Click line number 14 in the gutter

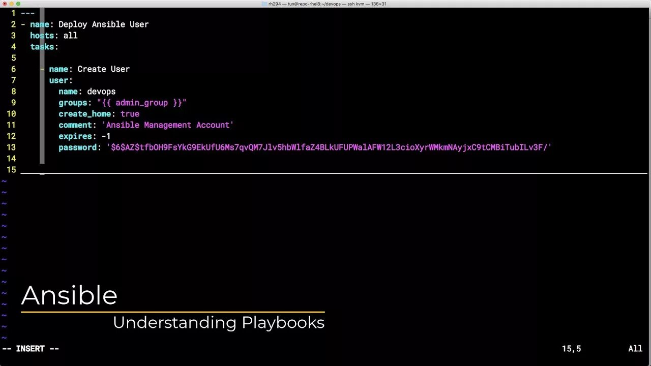pos(11,159)
